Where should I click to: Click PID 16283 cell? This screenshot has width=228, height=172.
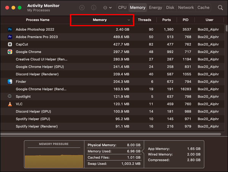pyautogui.click(x=186, y=89)
